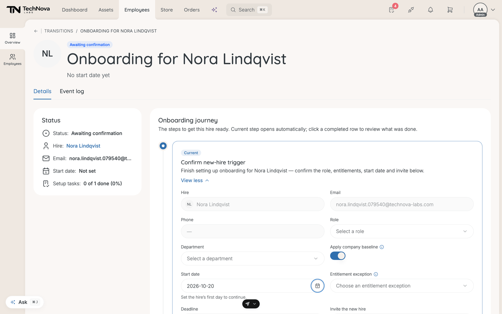Click the Awaiting confirmation status badge
This screenshot has height=314, width=502.
(x=90, y=45)
